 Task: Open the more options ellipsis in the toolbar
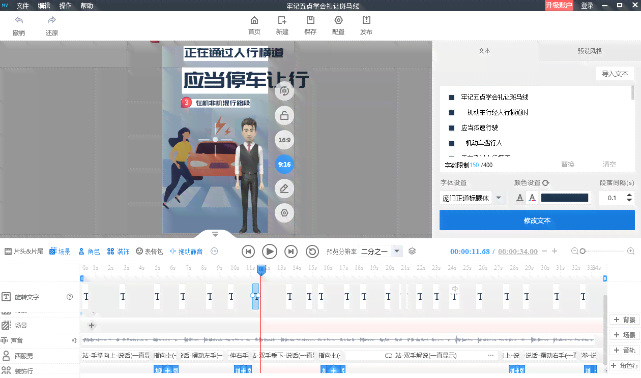point(214,251)
